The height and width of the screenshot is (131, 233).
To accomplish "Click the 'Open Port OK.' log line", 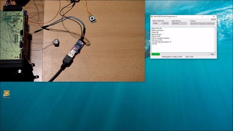I will (157, 28).
